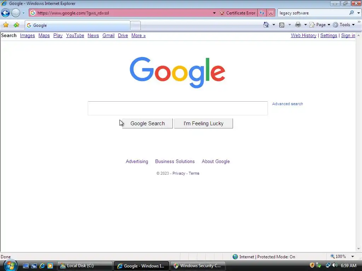The height and width of the screenshot is (271, 362).
Task: Open the Drive link
Action: (123, 36)
